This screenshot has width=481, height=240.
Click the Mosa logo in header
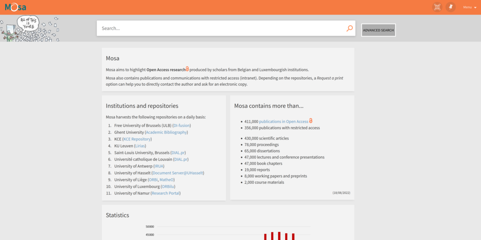(x=16, y=7)
